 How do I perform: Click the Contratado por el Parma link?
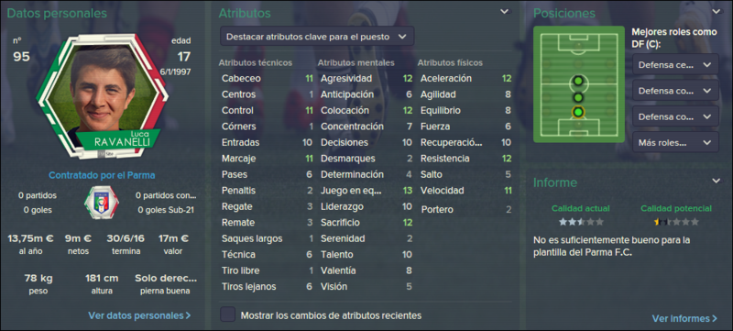point(102,175)
